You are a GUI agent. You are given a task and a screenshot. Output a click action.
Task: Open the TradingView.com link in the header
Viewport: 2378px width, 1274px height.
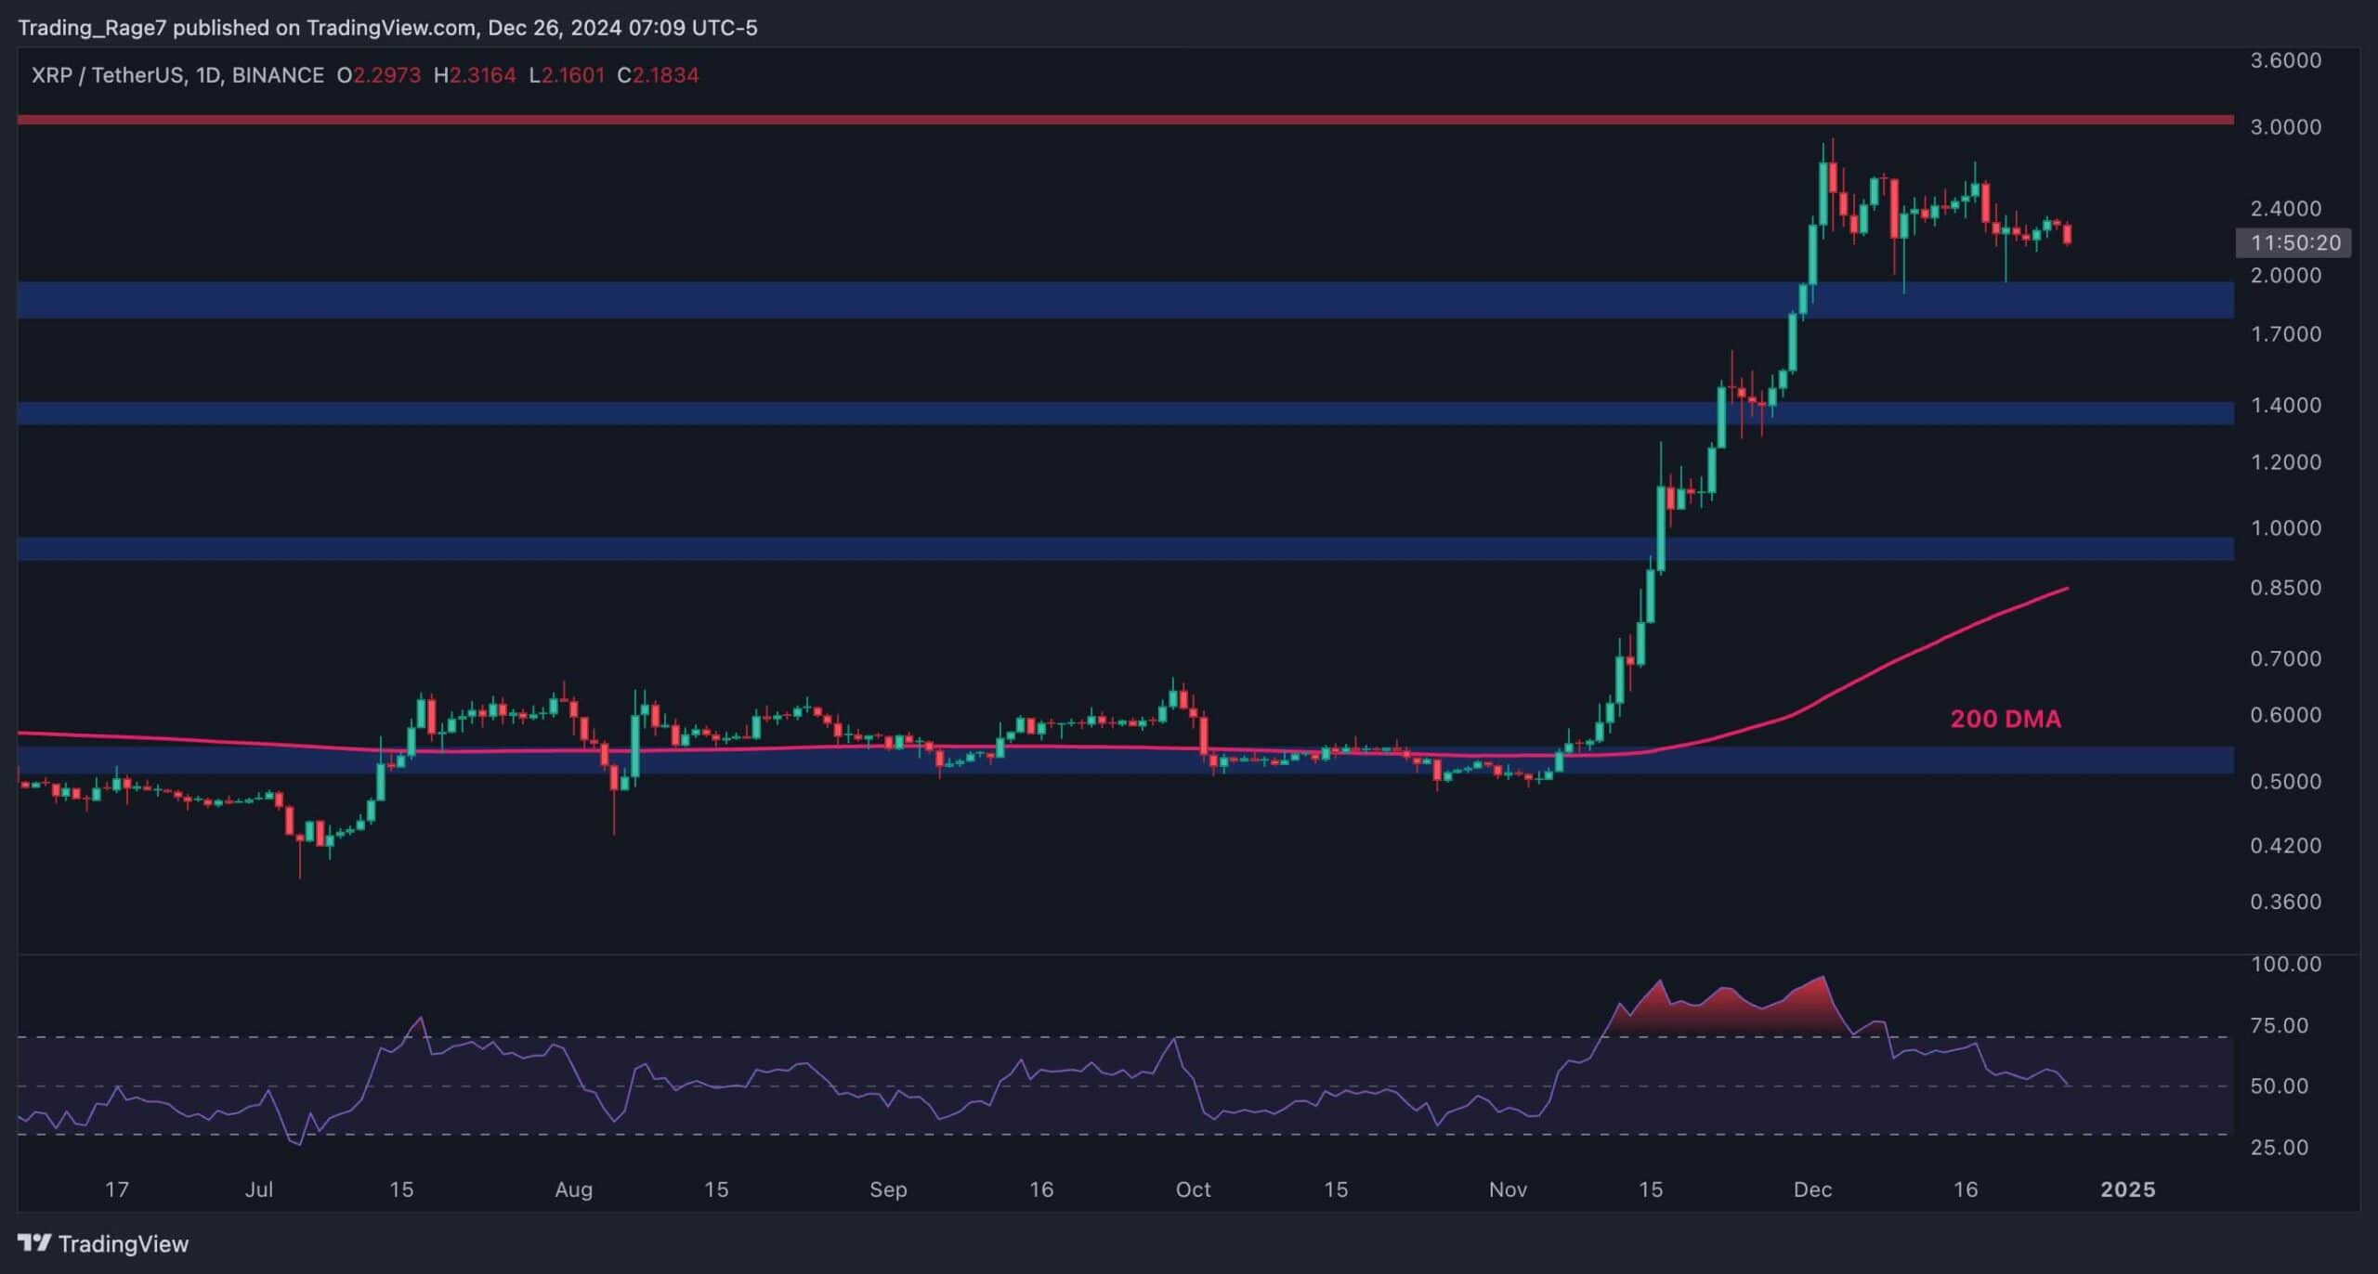click(390, 28)
